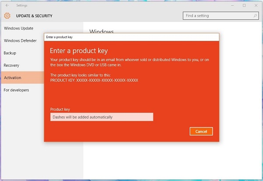Close the Settings window
This screenshot has width=263, height=181.
[256, 5]
